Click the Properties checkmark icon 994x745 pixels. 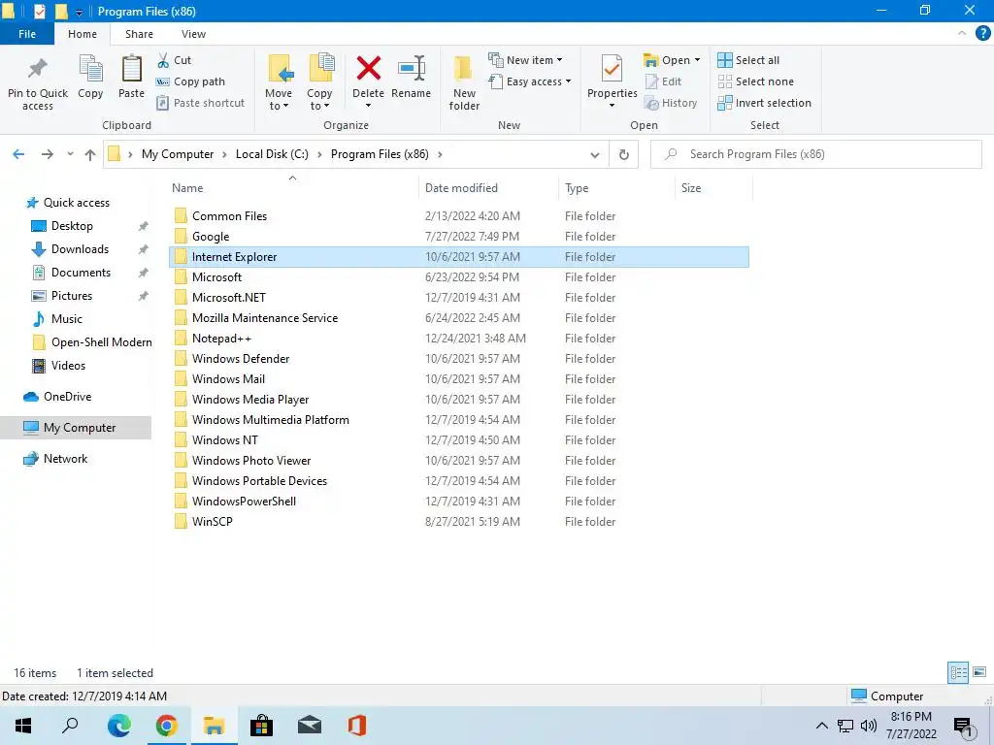point(612,69)
